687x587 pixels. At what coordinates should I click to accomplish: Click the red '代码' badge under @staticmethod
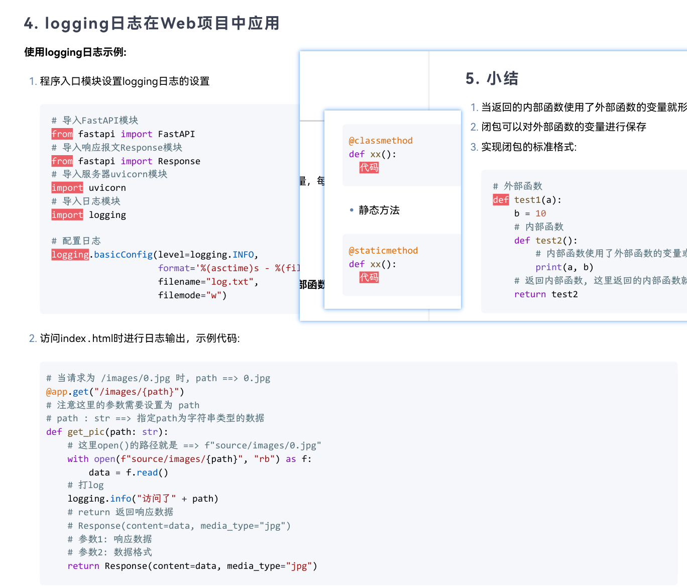coord(369,277)
